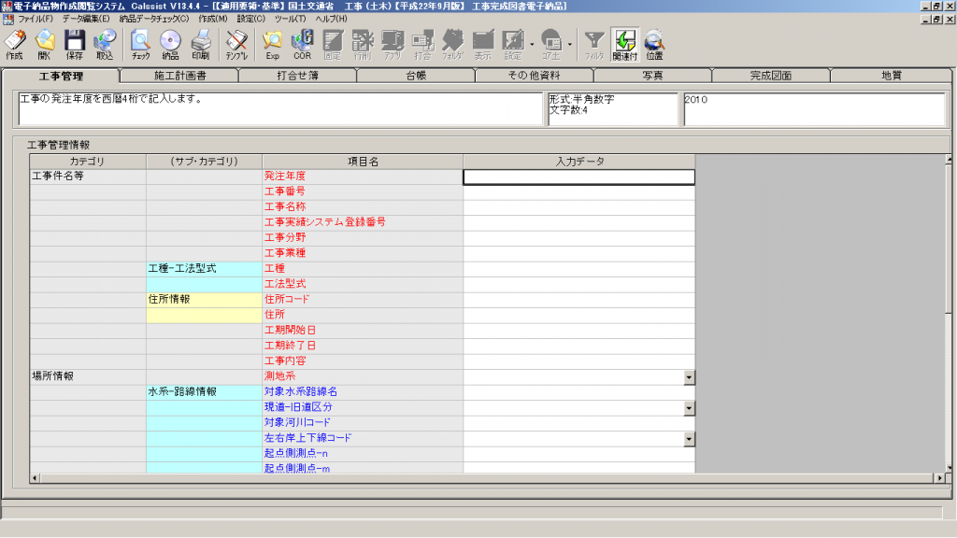The image size is (957, 538).
Task: Save using the 保存 floppy disk icon
Action: [74, 44]
